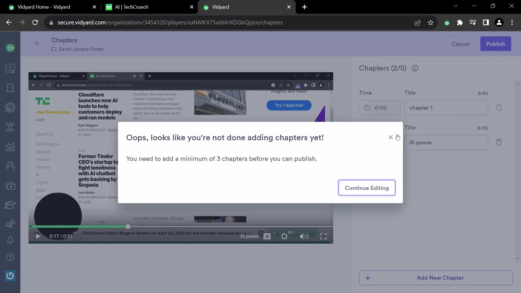Click the settings gear icon in video player
The image size is (521, 293).
tap(284, 237)
